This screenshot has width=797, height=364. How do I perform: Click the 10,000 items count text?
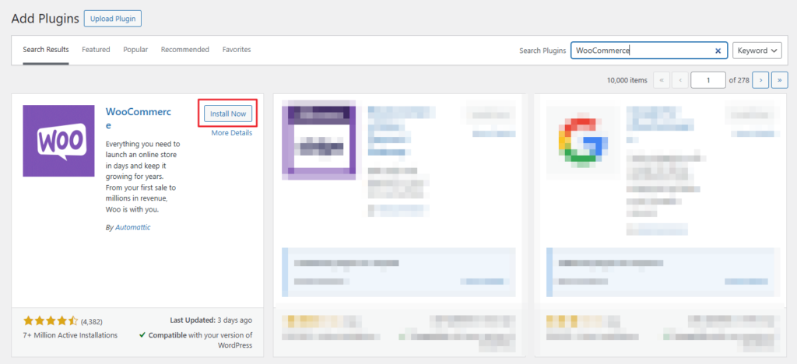click(627, 80)
